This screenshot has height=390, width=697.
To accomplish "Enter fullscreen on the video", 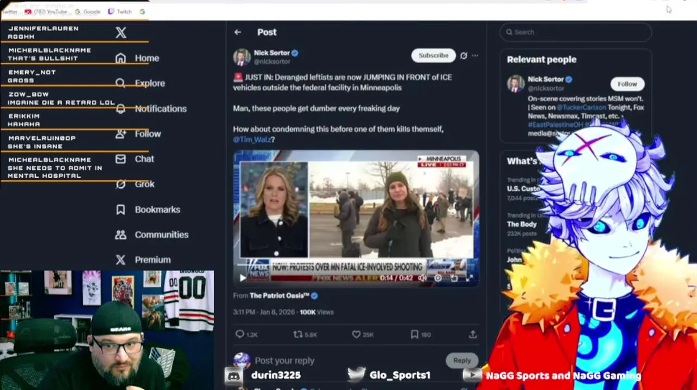I will pyautogui.click(x=469, y=278).
